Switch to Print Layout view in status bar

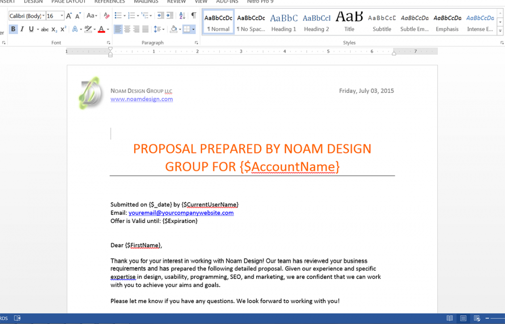(x=463, y=318)
